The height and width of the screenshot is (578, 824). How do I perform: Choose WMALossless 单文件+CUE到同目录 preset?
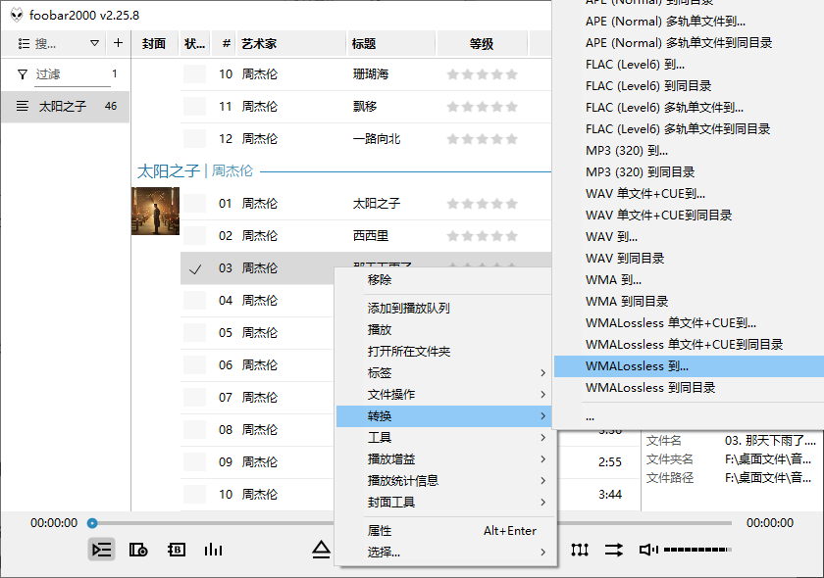689,345
